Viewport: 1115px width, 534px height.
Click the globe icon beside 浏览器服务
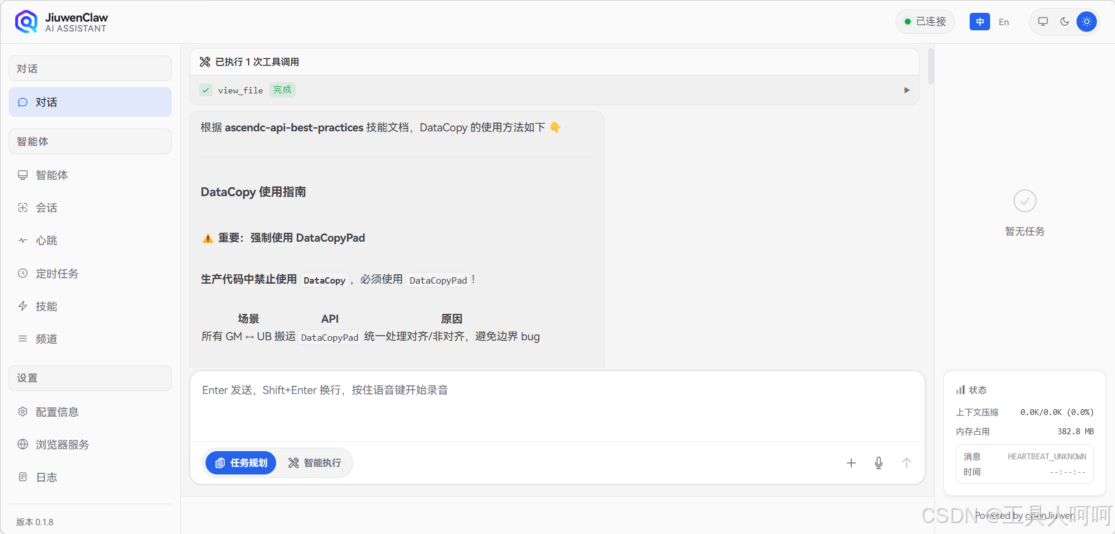23,444
